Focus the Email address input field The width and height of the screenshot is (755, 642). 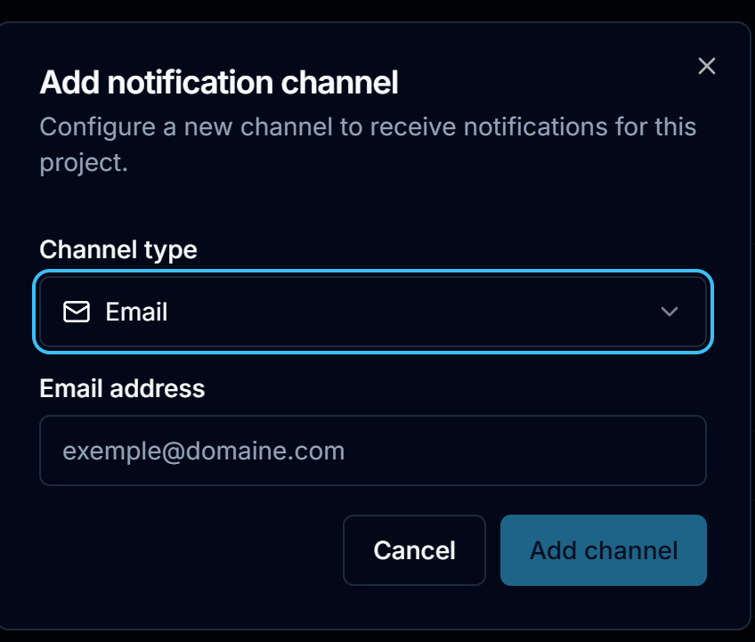pos(373,451)
